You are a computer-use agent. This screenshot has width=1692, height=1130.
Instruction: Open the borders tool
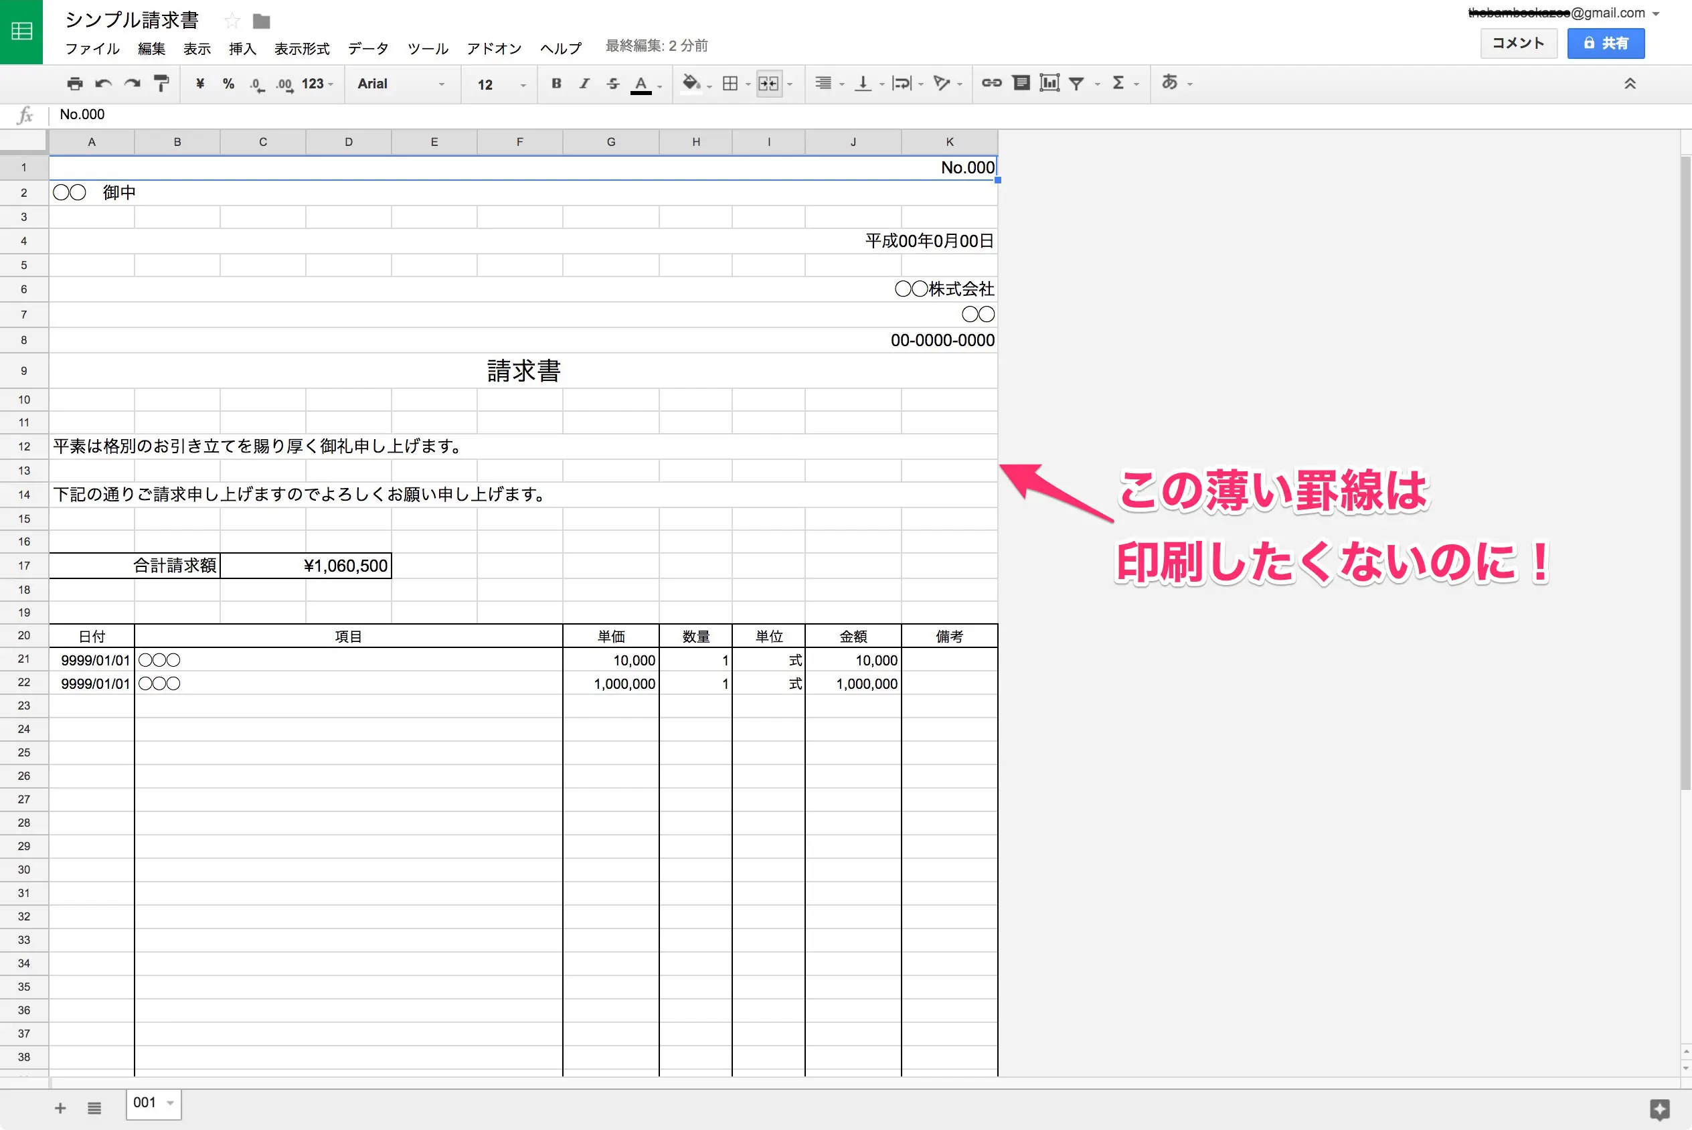tap(730, 84)
